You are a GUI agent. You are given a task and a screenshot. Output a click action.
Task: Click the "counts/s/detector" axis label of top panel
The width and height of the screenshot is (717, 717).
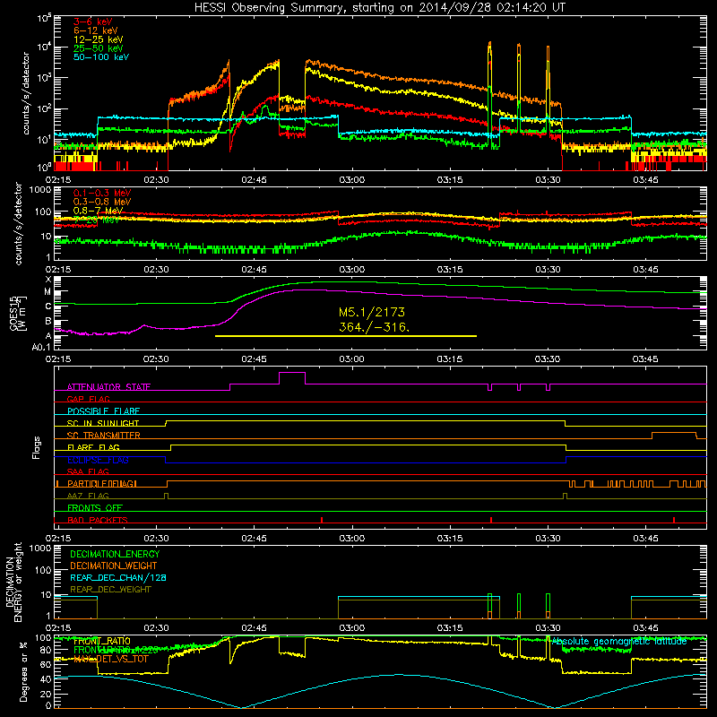(x=26, y=93)
